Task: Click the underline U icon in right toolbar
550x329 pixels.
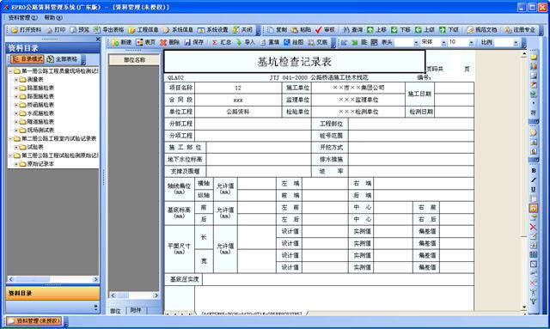Action: [534, 189]
